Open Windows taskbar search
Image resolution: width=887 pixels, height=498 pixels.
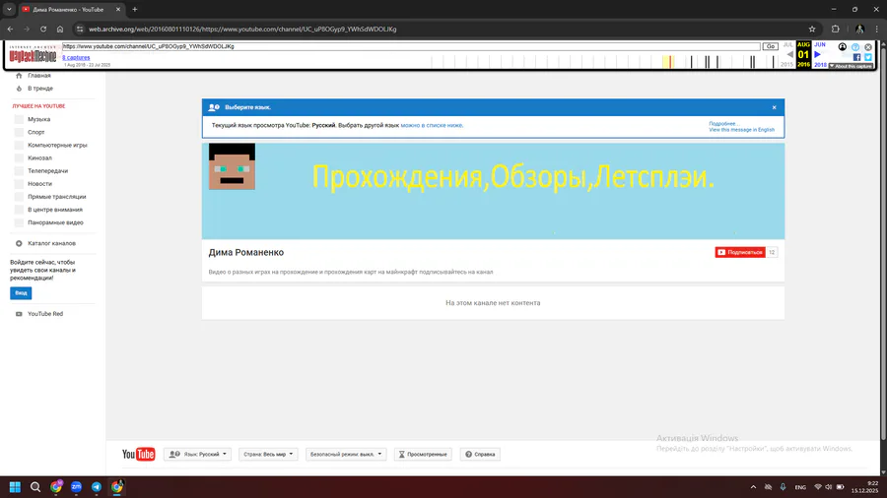(35, 487)
